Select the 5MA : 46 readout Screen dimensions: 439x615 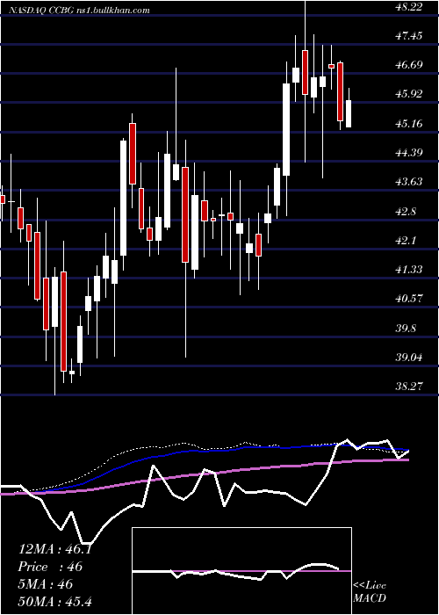click(46, 584)
